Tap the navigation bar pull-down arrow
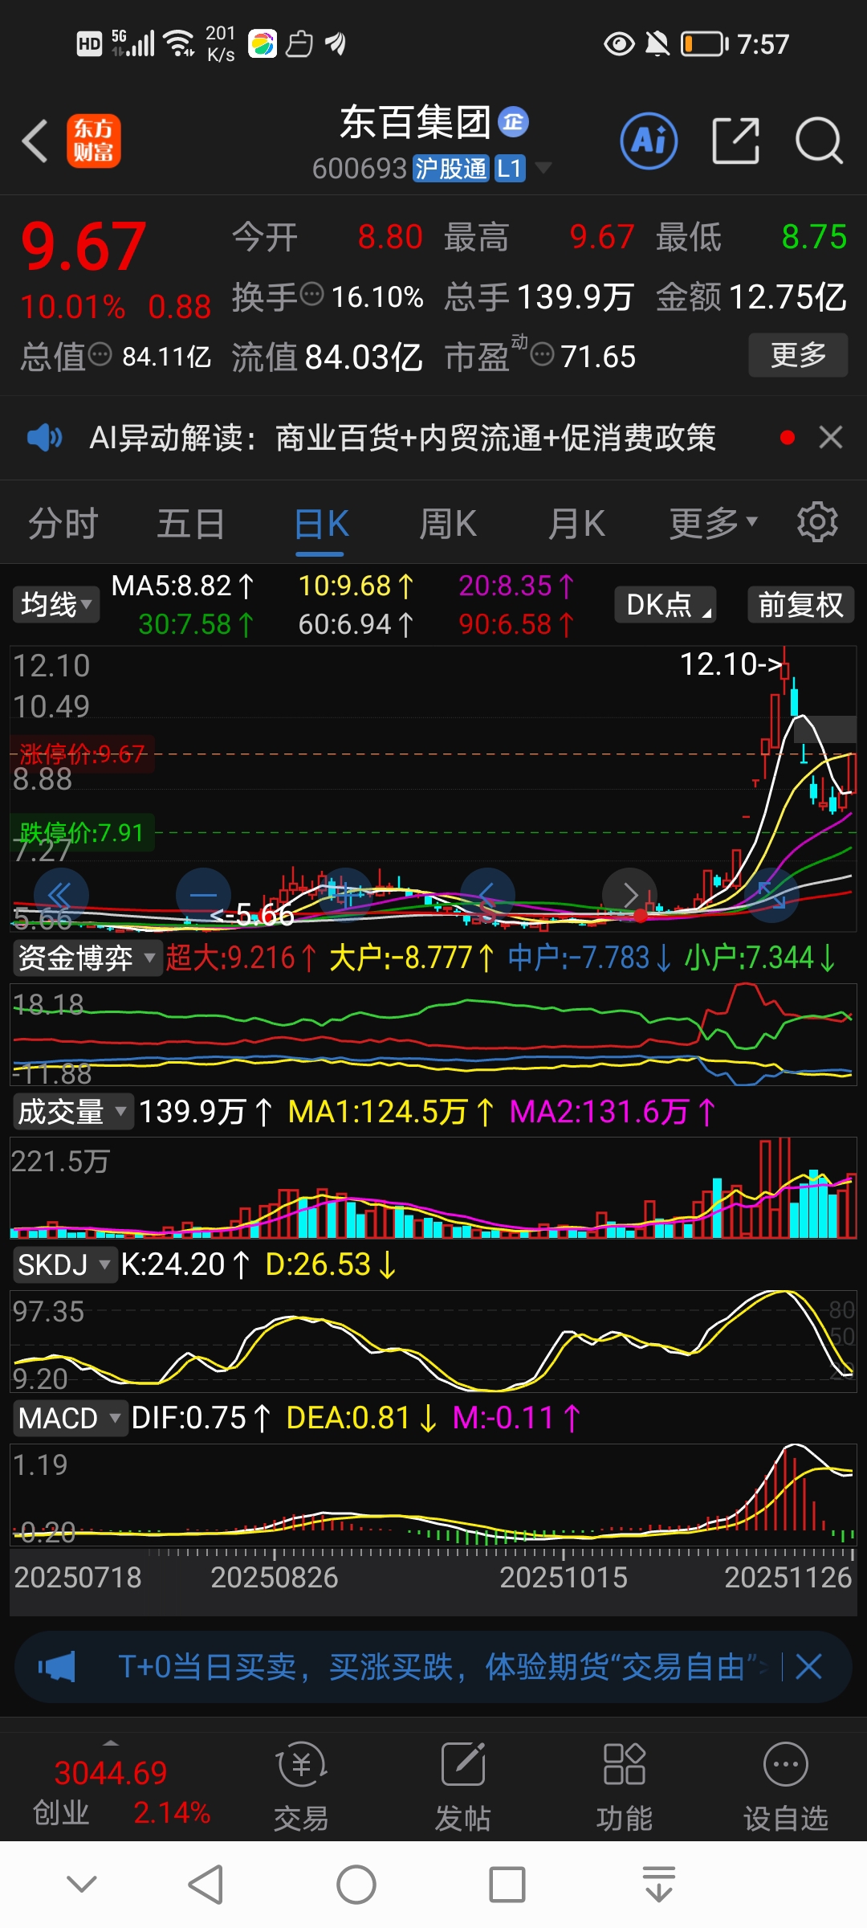The image size is (867, 1928). tap(659, 1885)
